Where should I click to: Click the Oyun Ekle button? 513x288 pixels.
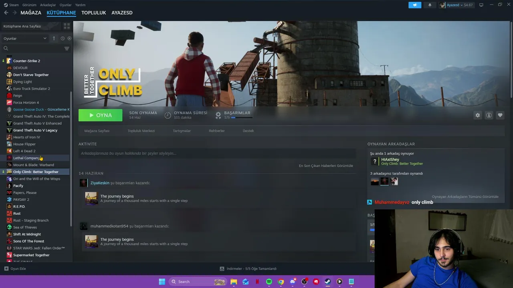[15, 269]
